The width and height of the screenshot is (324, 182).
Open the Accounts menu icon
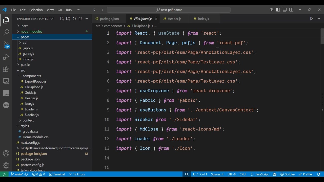6,153
